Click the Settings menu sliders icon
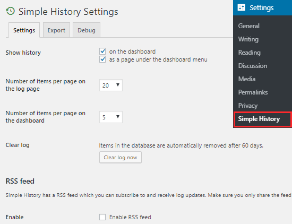Screen dimensions: 292x224 click(242, 7)
